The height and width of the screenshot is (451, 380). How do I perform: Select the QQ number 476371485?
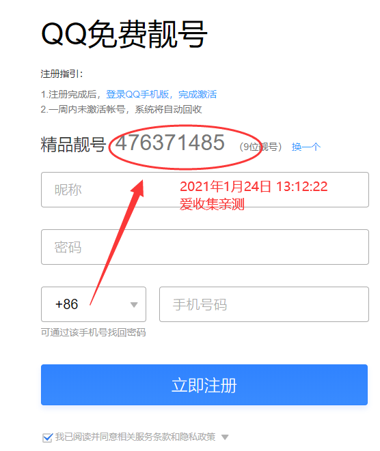coord(170,143)
